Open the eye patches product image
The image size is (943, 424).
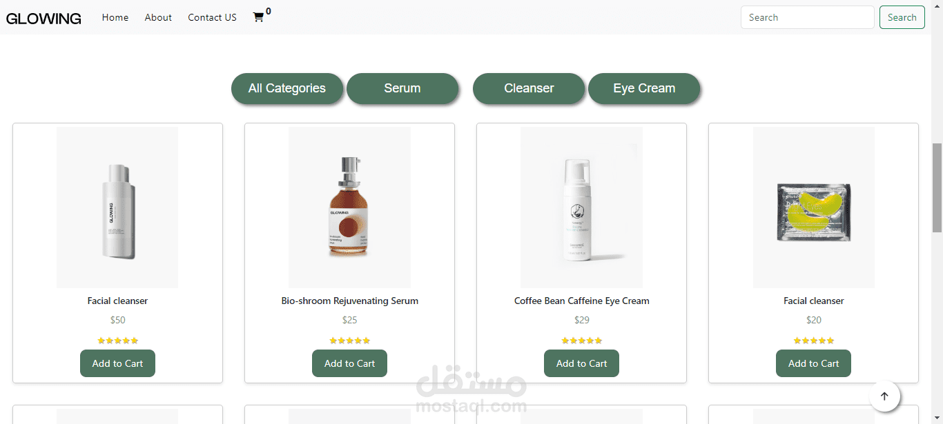click(813, 207)
